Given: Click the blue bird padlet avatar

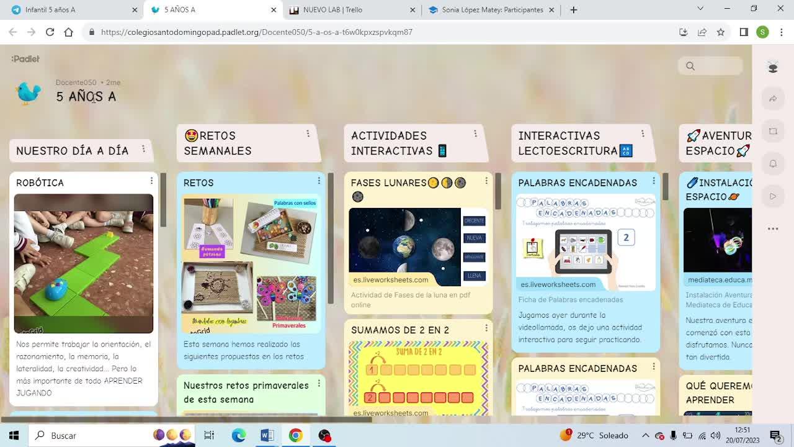Looking at the screenshot, I should pos(28,93).
